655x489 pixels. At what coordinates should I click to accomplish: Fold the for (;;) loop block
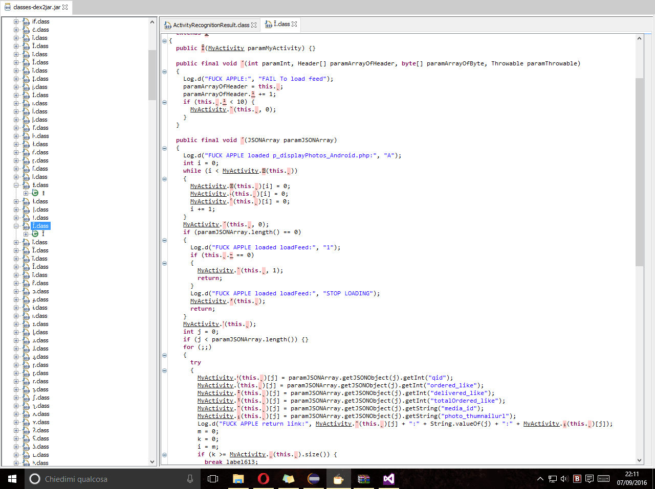(165, 355)
